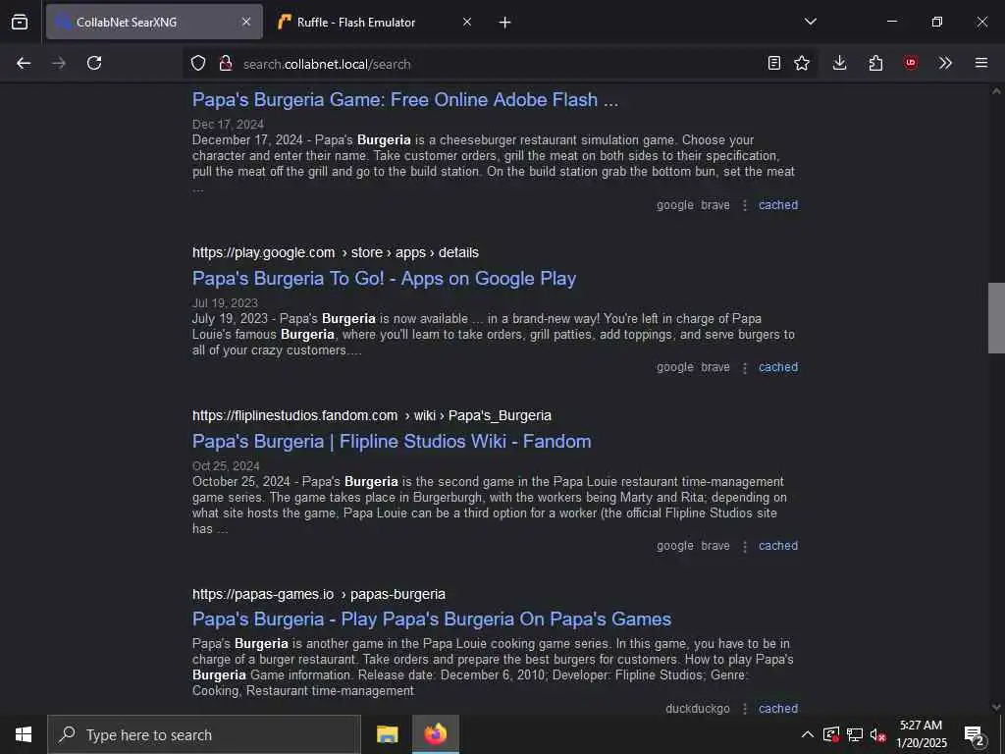Bookmark this page with star
Viewport: 1005px width, 754px height.
pos(802,63)
